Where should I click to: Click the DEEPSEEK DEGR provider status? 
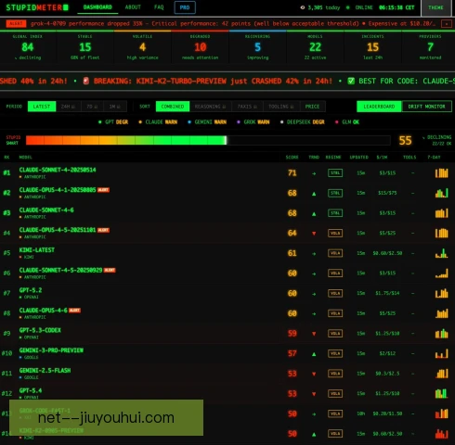pyautogui.click(x=303, y=122)
